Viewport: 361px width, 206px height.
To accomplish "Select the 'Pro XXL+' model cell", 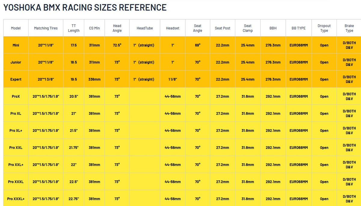I will pyautogui.click(x=16, y=165).
